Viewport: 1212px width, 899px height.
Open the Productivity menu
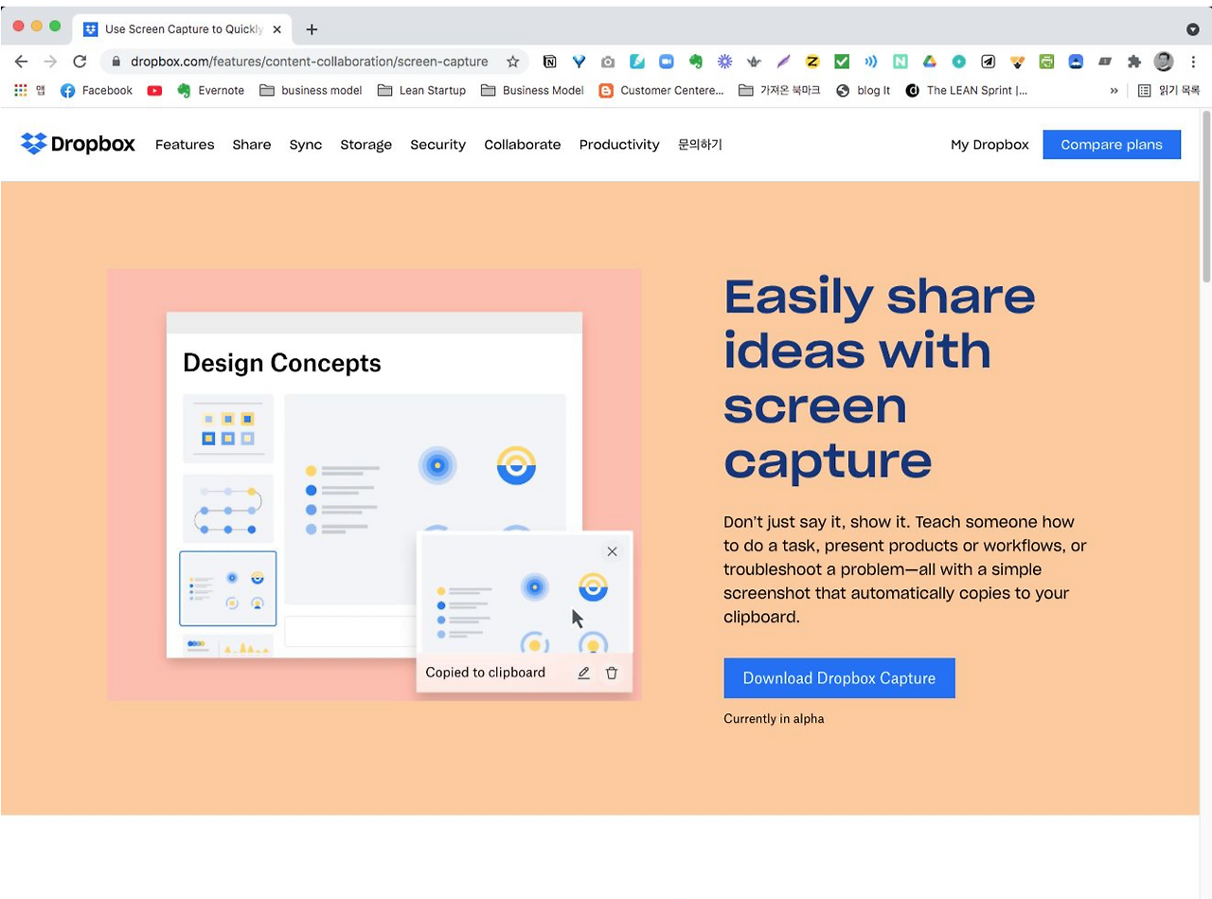[x=619, y=145]
